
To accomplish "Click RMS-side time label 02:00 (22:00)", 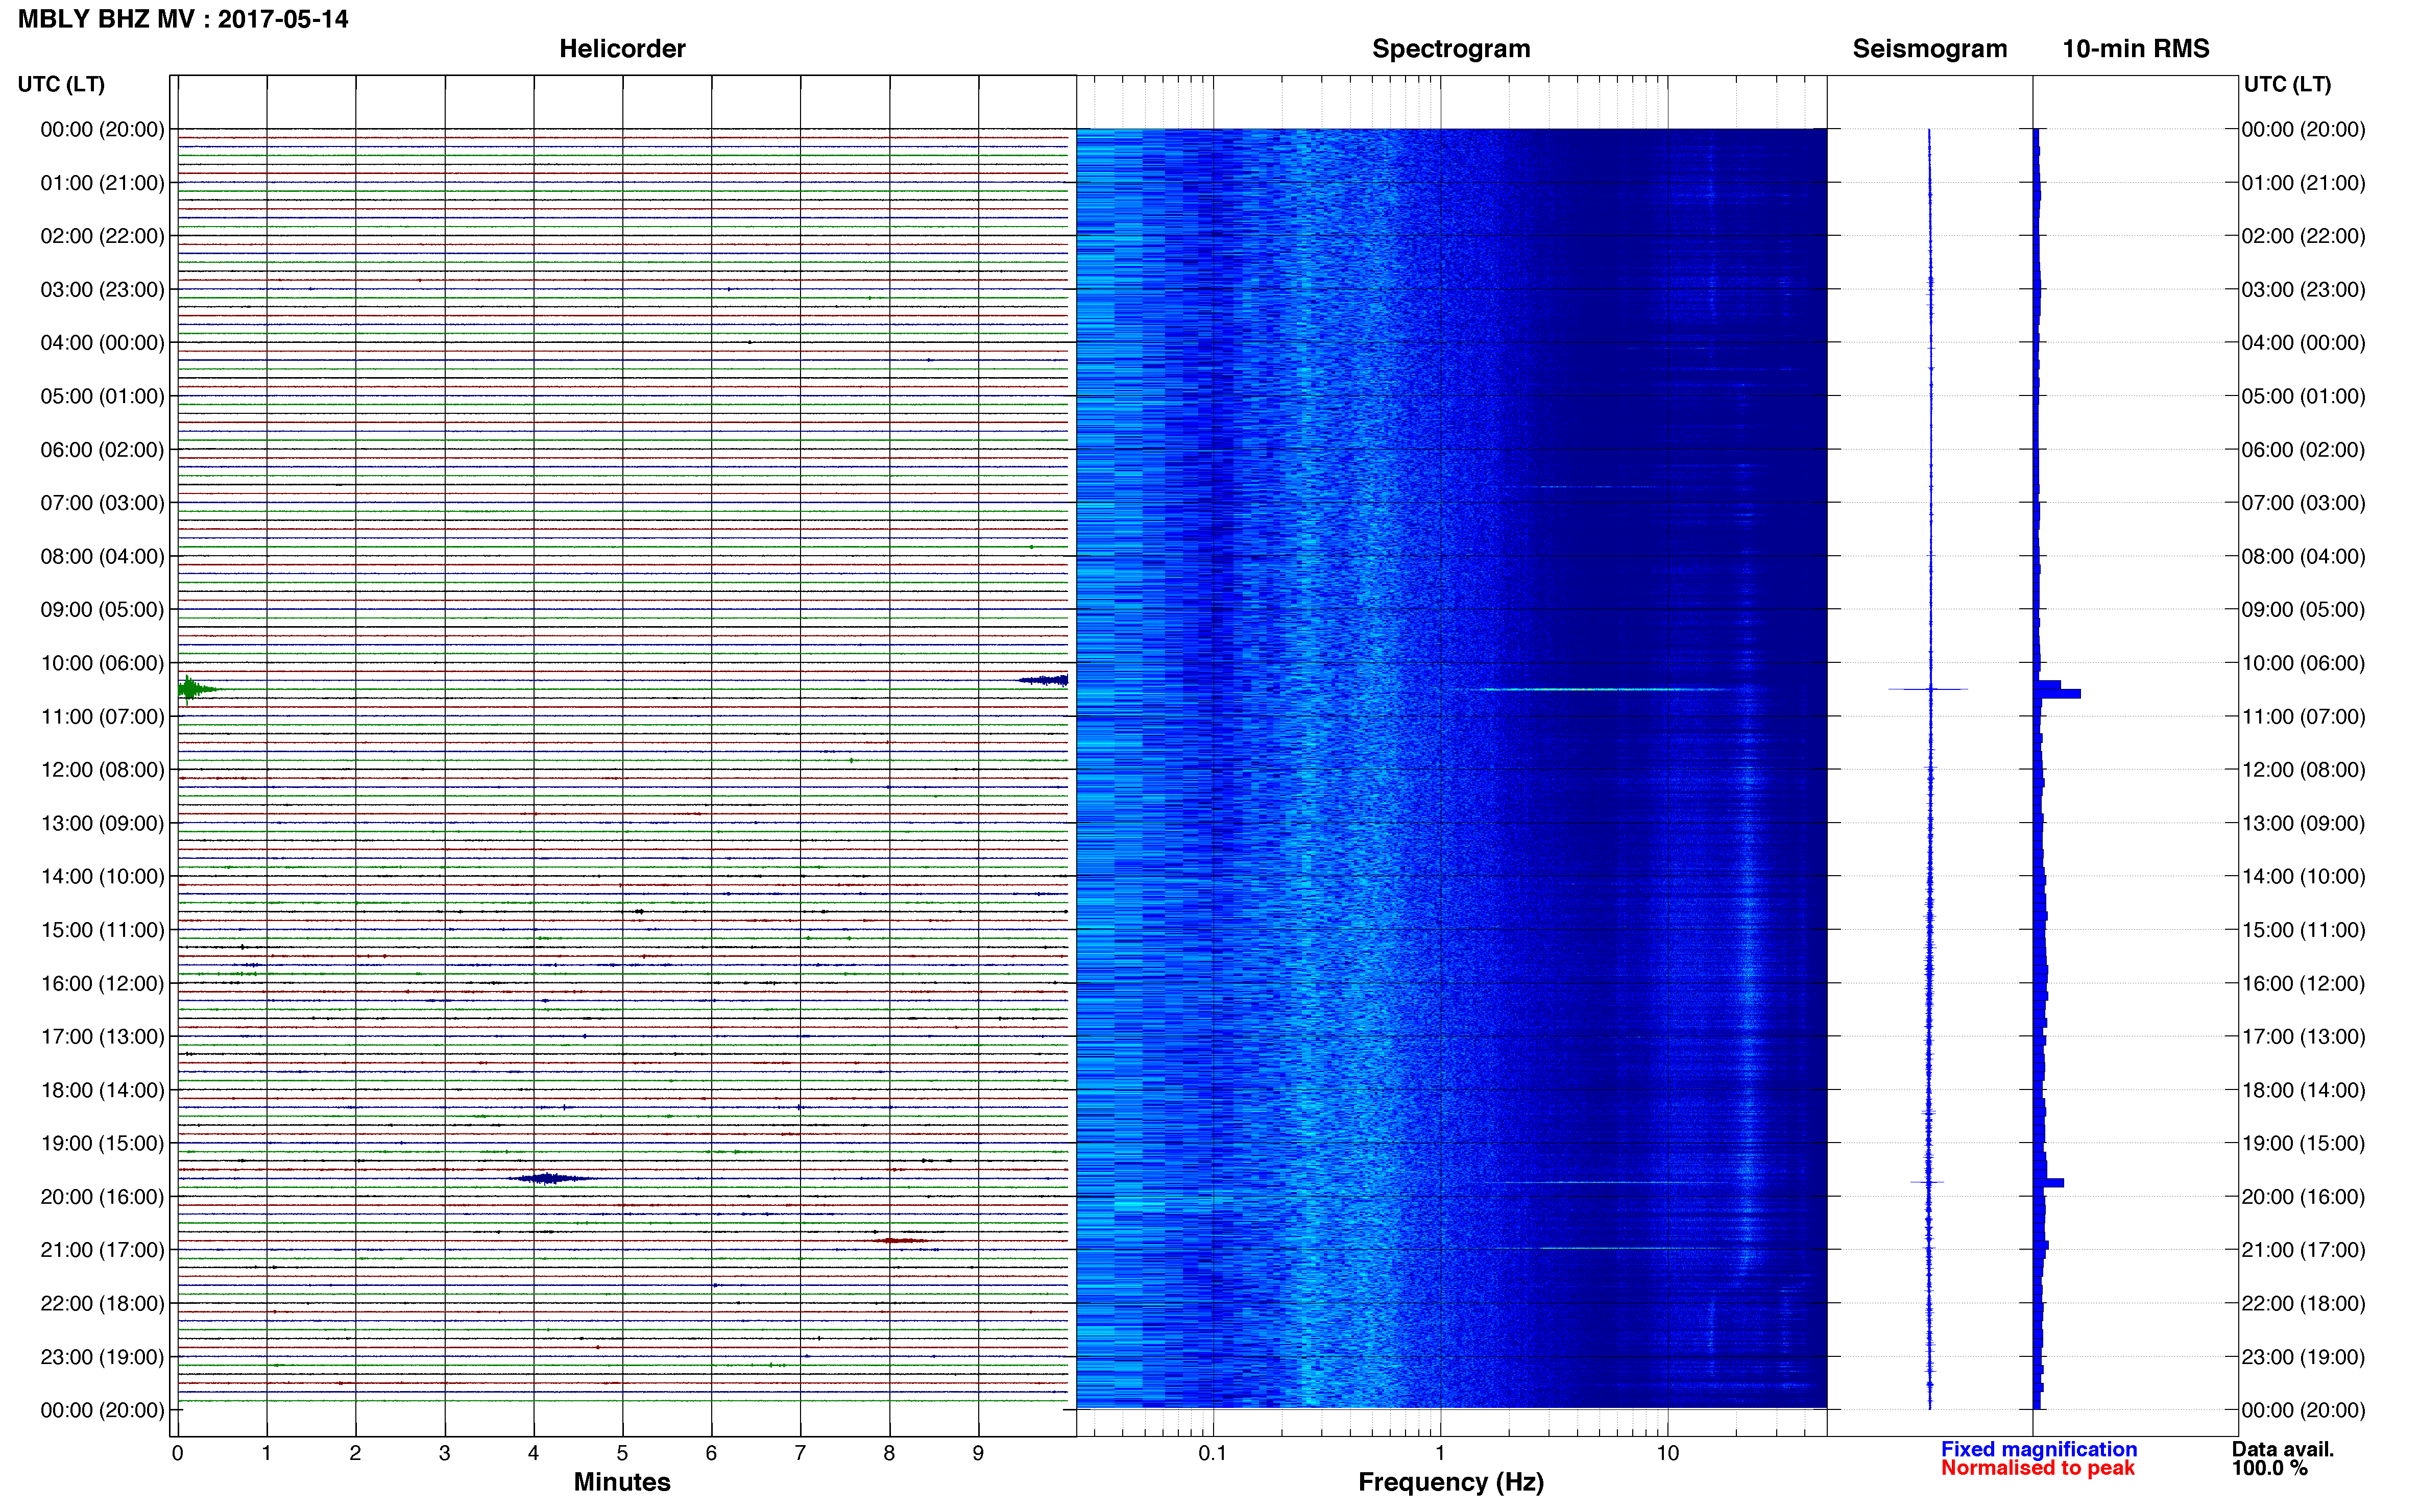I will pyautogui.click(x=2303, y=236).
